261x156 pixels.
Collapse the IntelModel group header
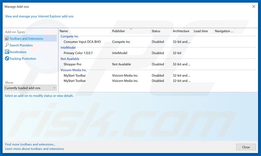68,48
